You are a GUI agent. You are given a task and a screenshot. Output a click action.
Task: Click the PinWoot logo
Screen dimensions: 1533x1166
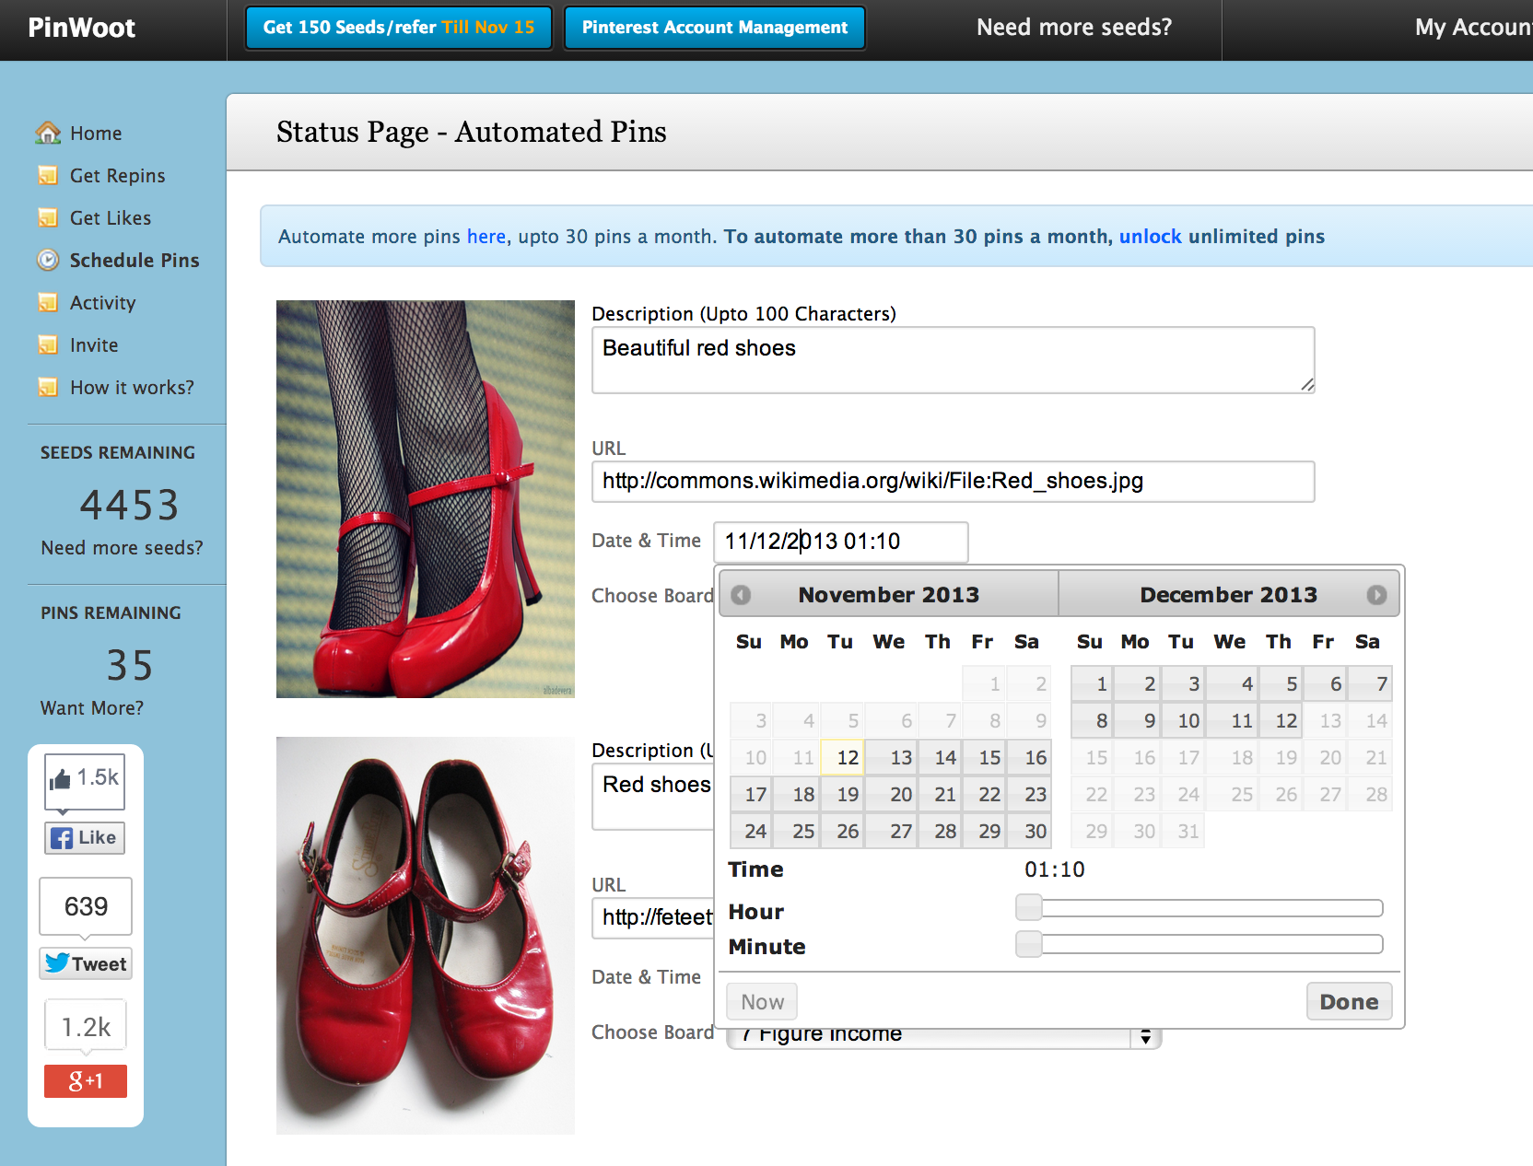(82, 28)
